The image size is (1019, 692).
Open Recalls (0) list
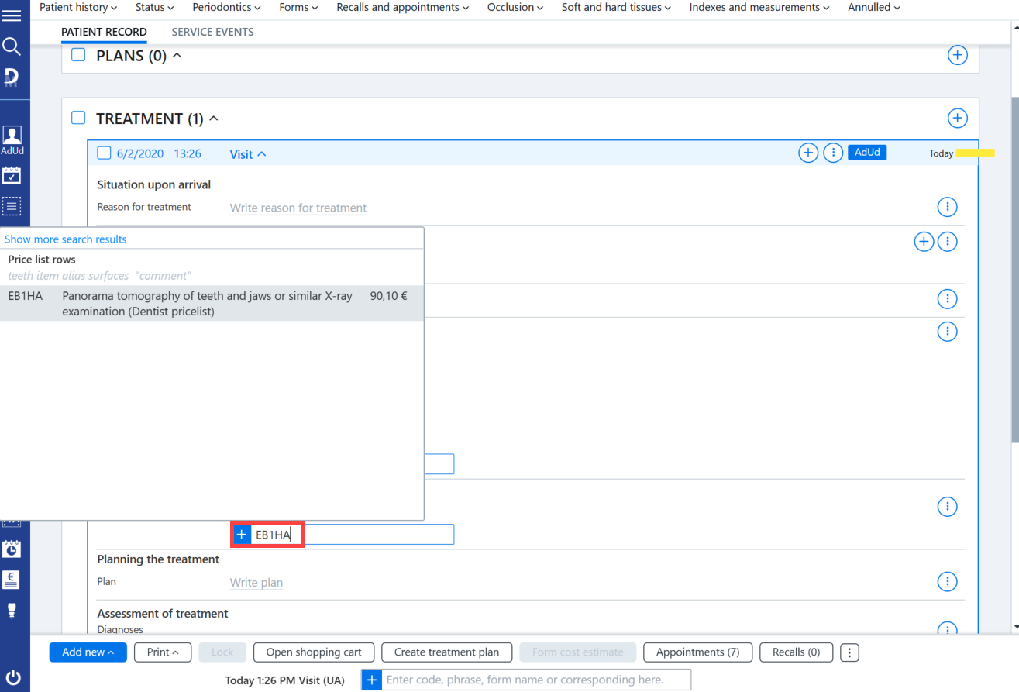coord(797,652)
